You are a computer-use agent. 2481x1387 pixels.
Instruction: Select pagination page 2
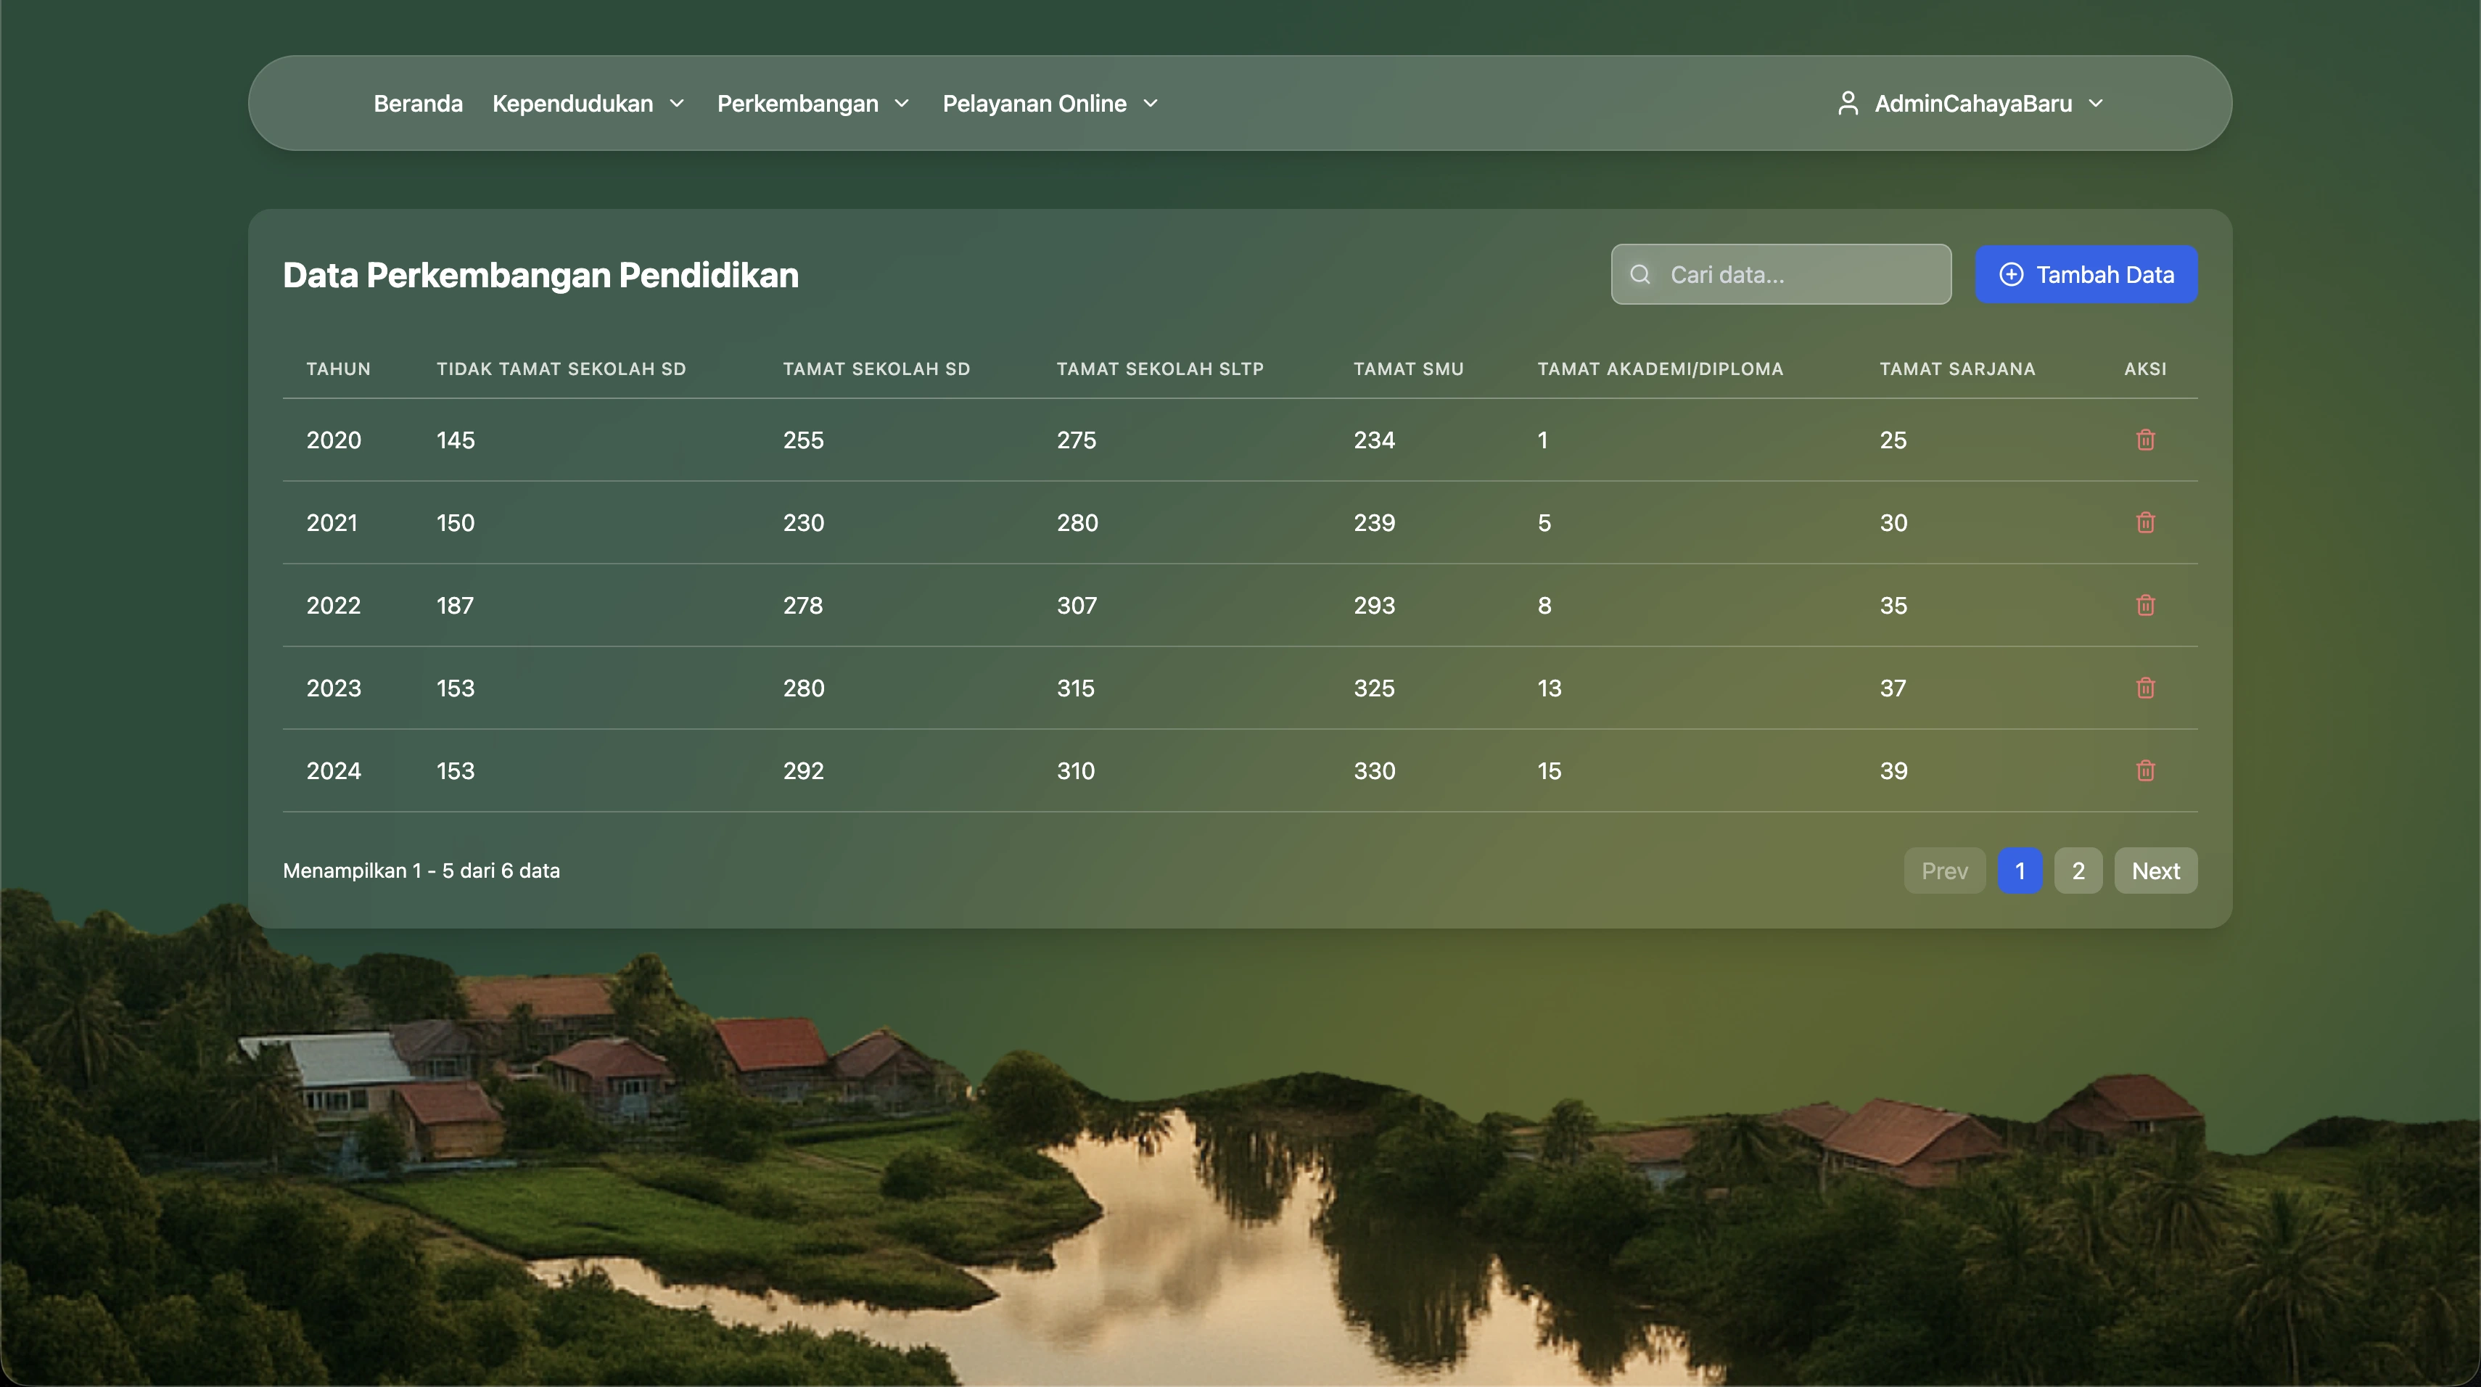[2078, 871]
